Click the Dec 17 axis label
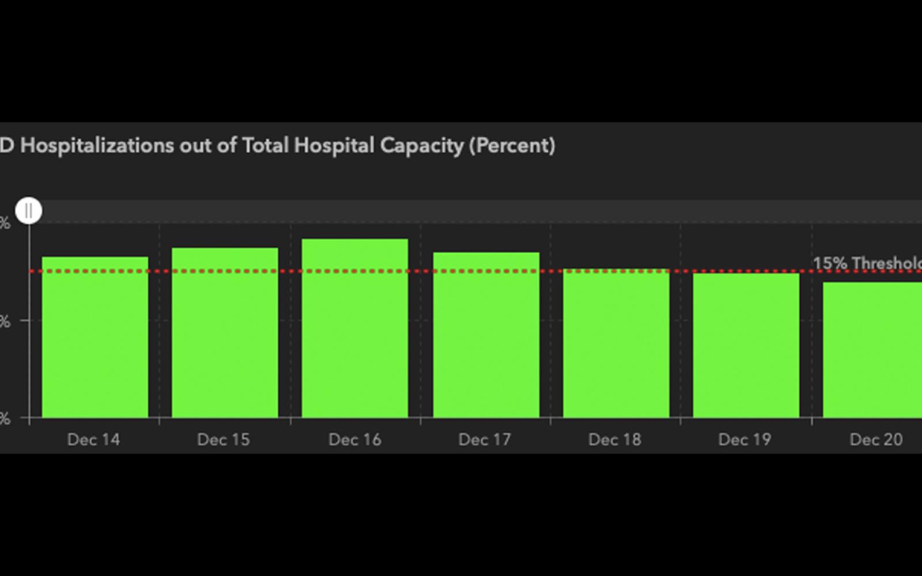Viewport: 922px width, 576px height. (x=485, y=439)
